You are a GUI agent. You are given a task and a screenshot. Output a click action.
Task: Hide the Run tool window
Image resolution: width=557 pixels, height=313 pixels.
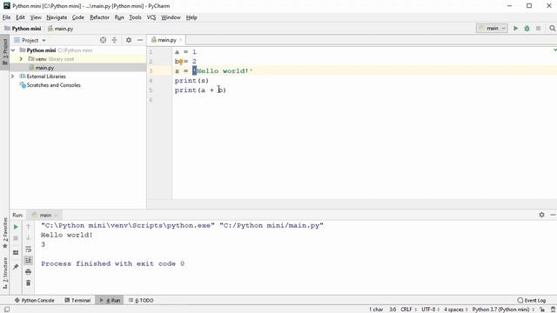553,215
